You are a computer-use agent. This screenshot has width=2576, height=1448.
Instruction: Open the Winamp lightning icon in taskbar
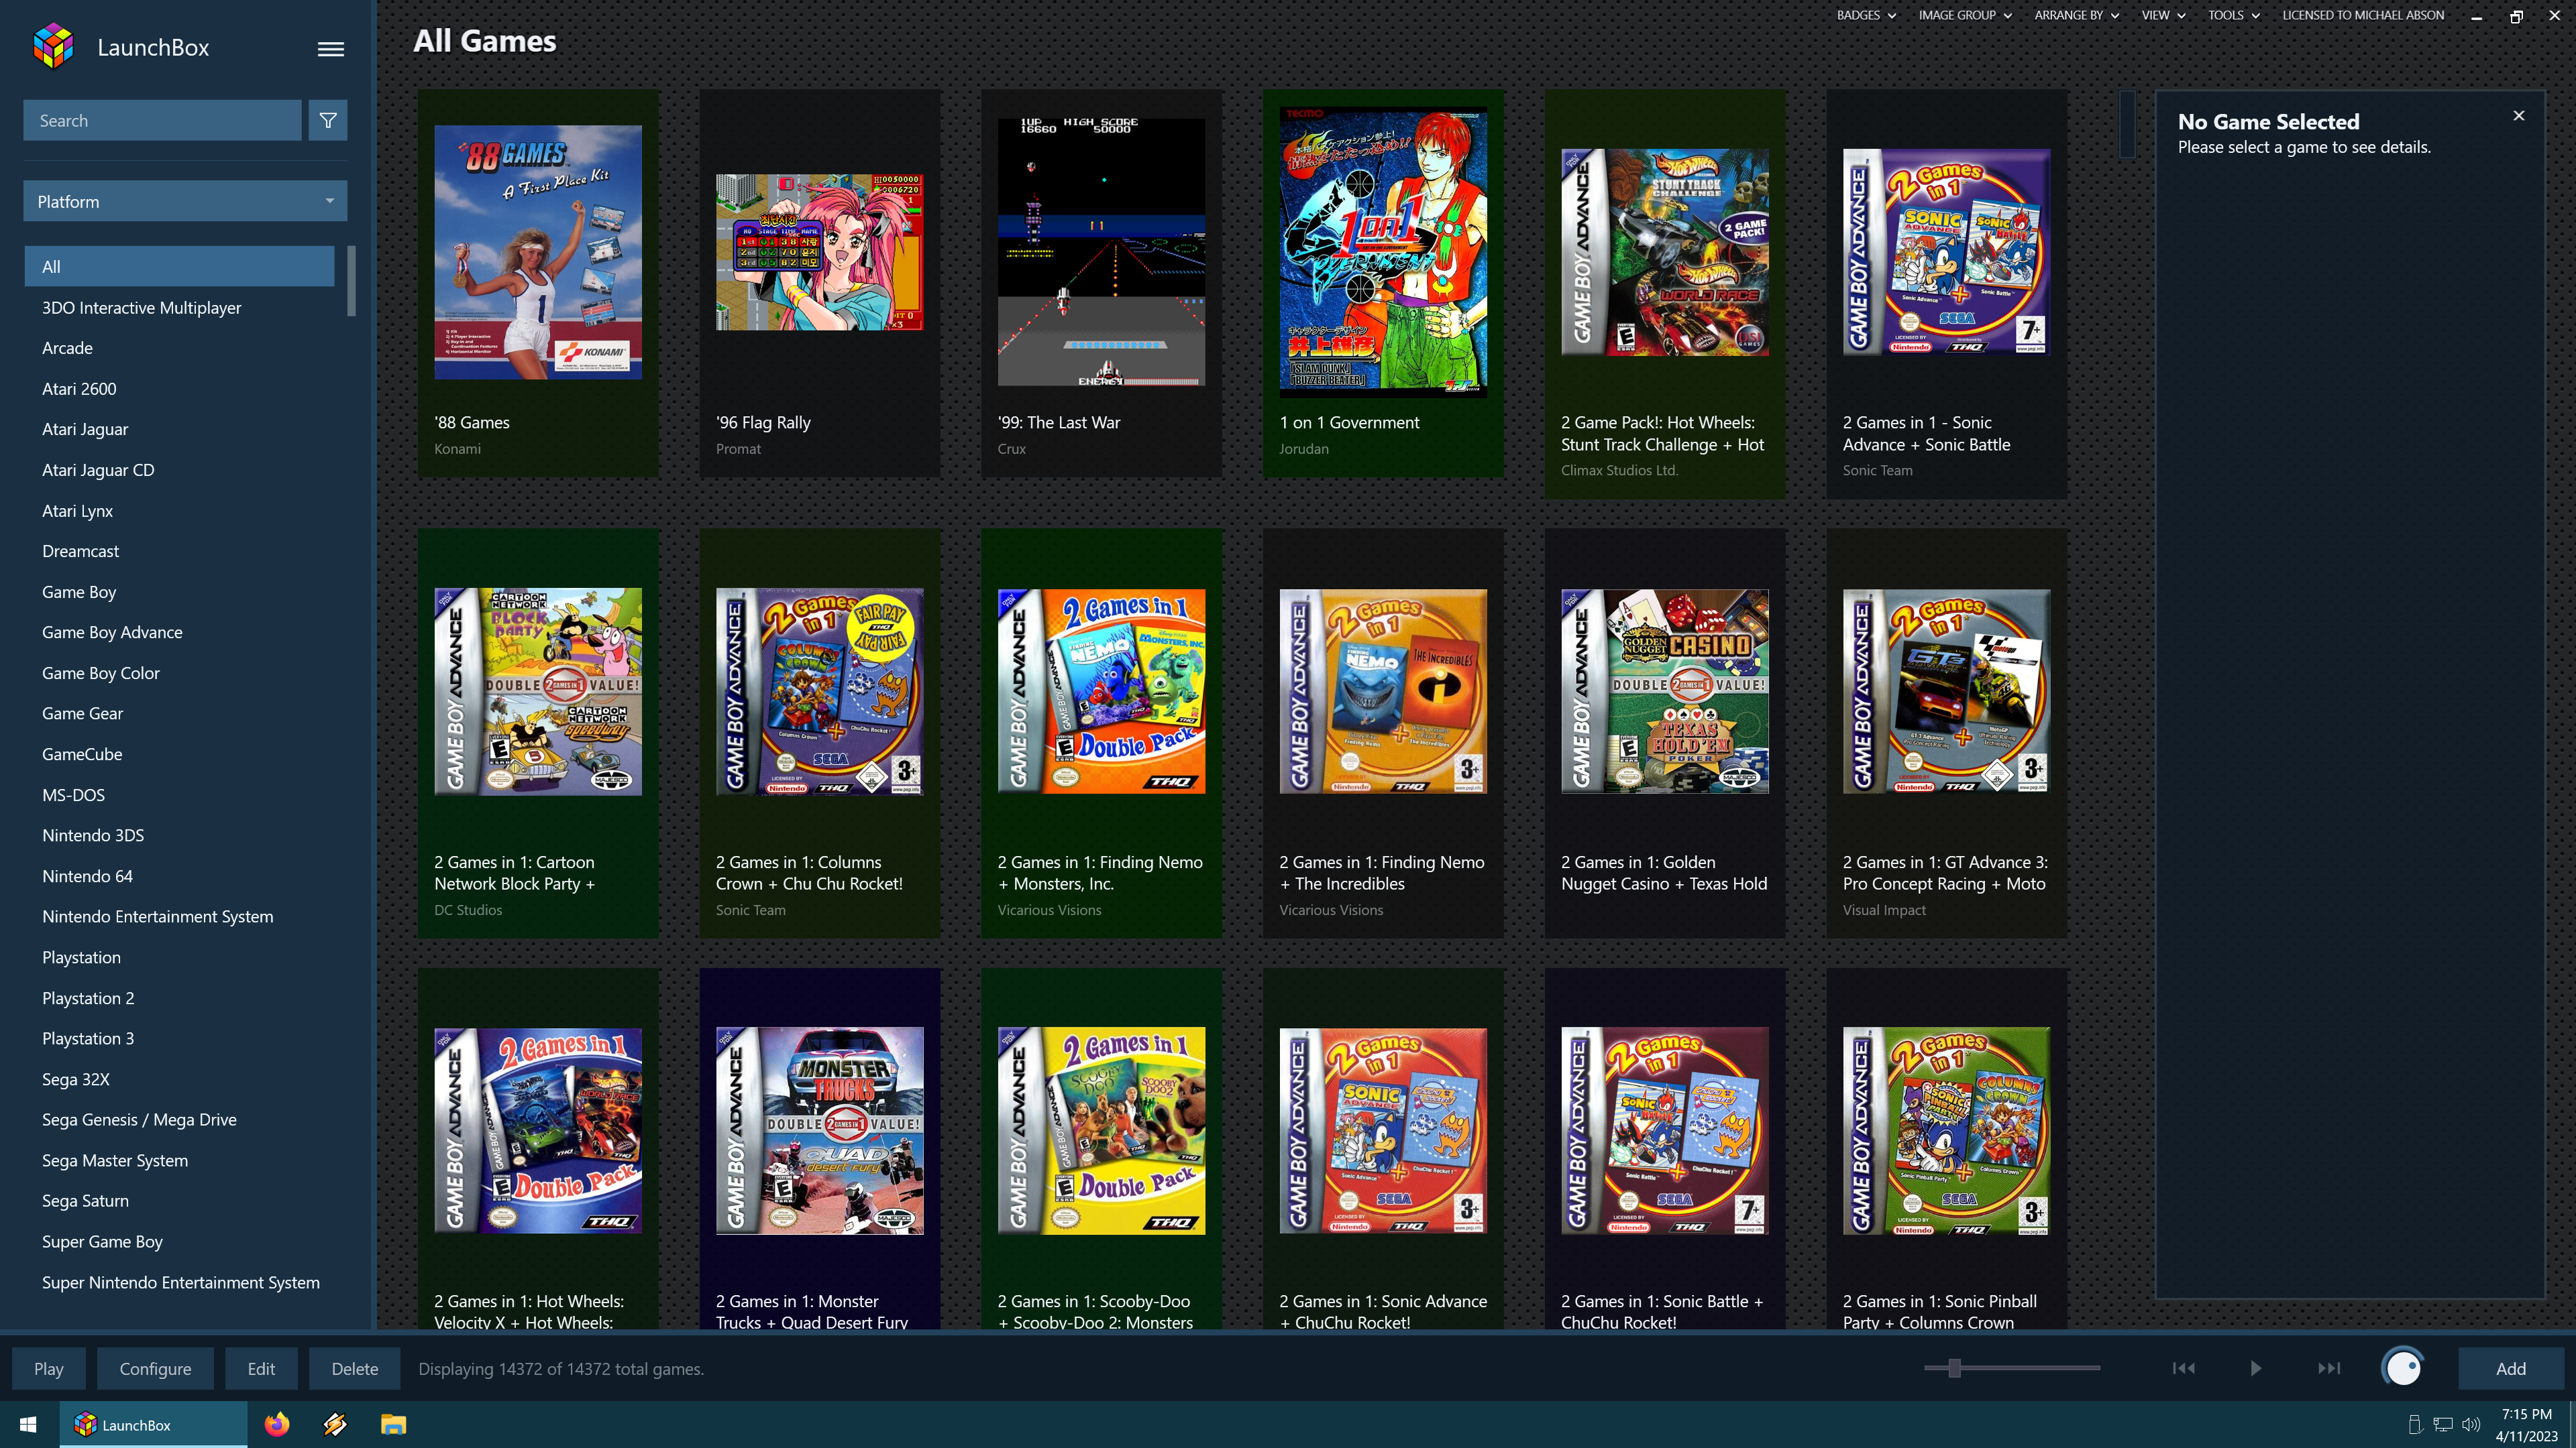pyautogui.click(x=335, y=1424)
